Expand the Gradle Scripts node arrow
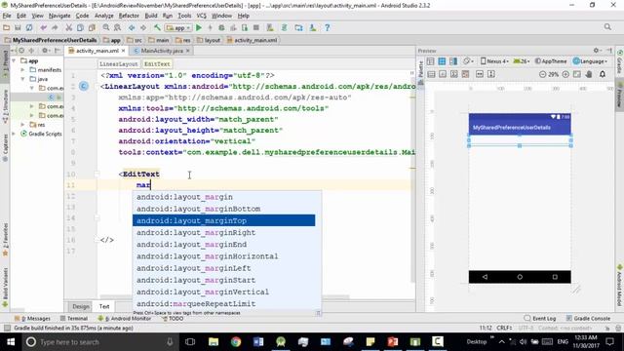 15,134
